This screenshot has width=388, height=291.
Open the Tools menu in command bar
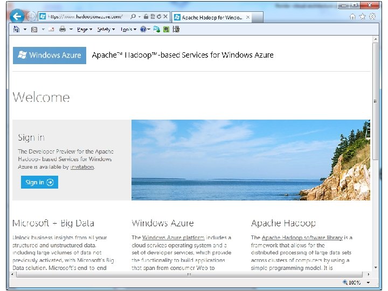point(128,30)
